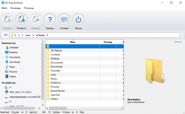
Task: Select the Favorites folder row
Action: click(x=84, y=71)
